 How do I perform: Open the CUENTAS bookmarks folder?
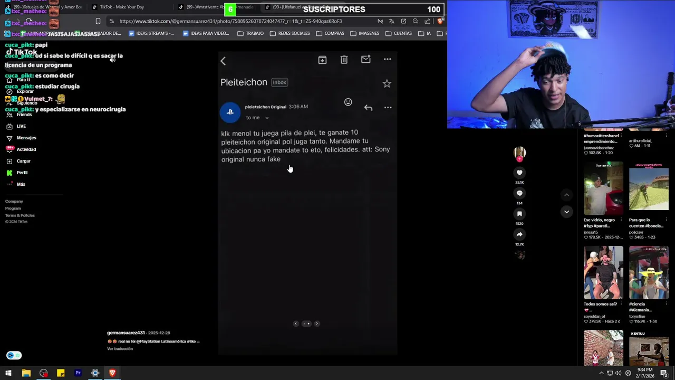(x=399, y=33)
